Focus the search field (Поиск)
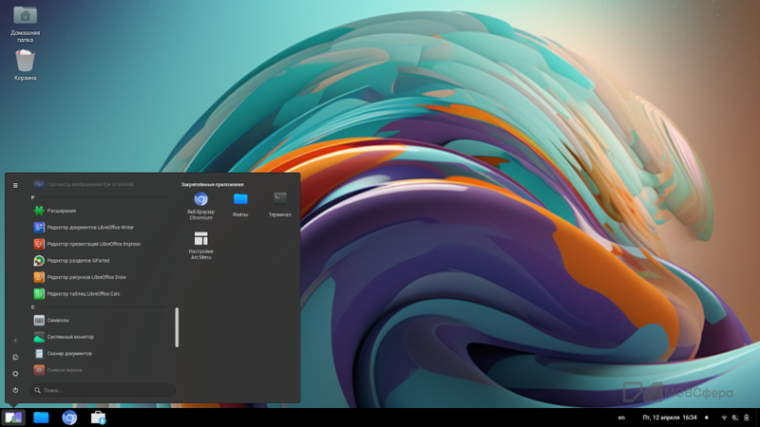This screenshot has height=427, width=760. 103,390
